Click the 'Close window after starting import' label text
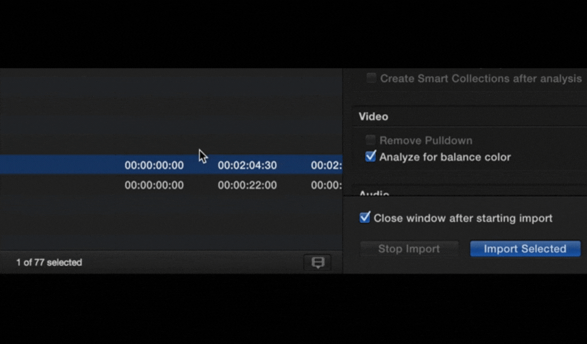 (463, 218)
